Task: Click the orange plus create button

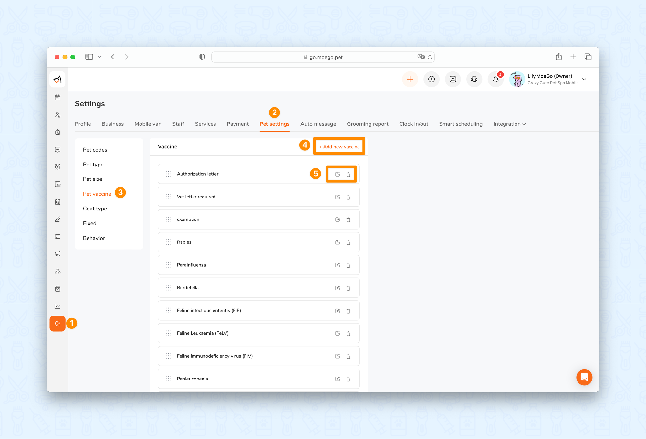Action: click(410, 79)
